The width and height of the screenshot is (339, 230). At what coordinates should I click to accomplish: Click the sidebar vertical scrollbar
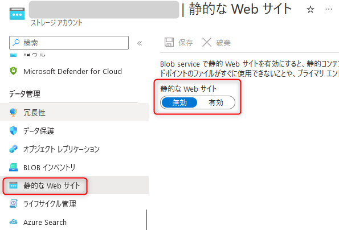[x=146, y=220]
